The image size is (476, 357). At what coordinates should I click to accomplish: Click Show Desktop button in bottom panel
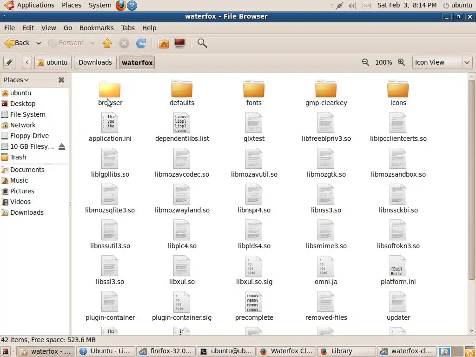click(6, 351)
